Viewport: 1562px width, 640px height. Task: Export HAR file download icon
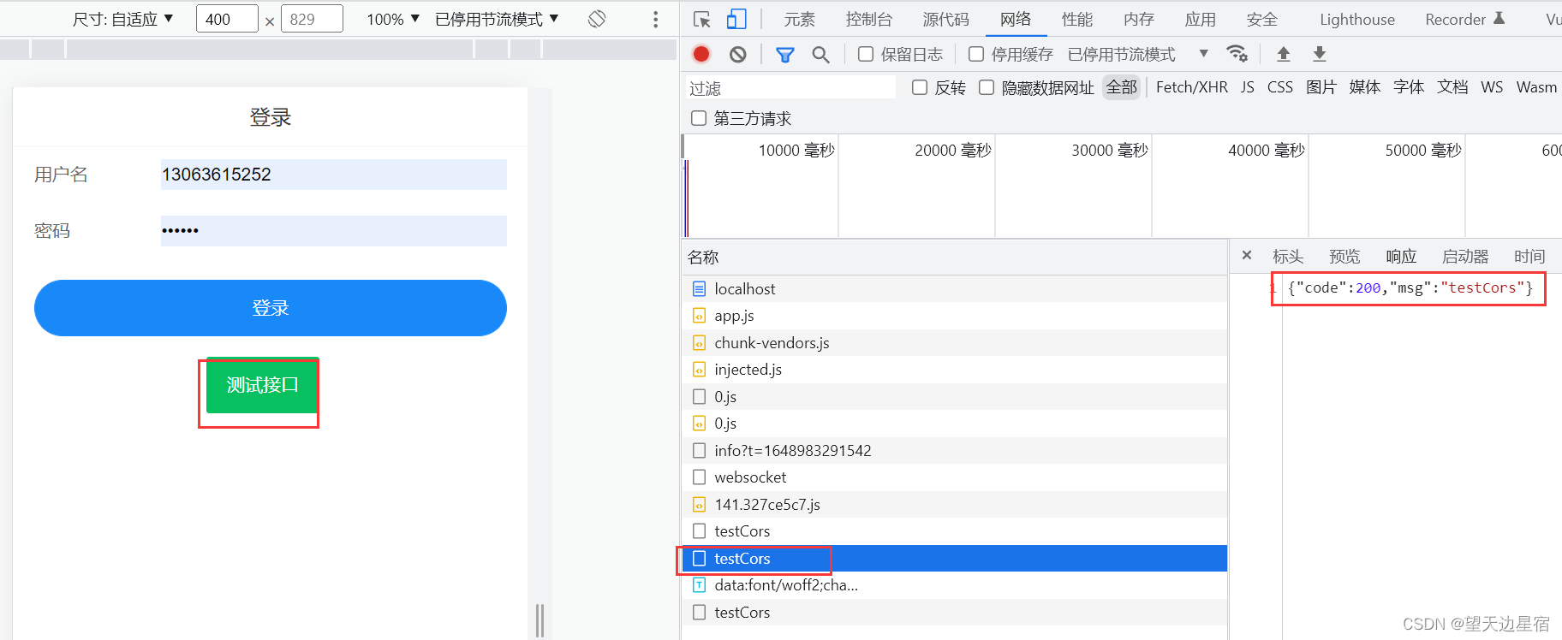click(x=1320, y=54)
